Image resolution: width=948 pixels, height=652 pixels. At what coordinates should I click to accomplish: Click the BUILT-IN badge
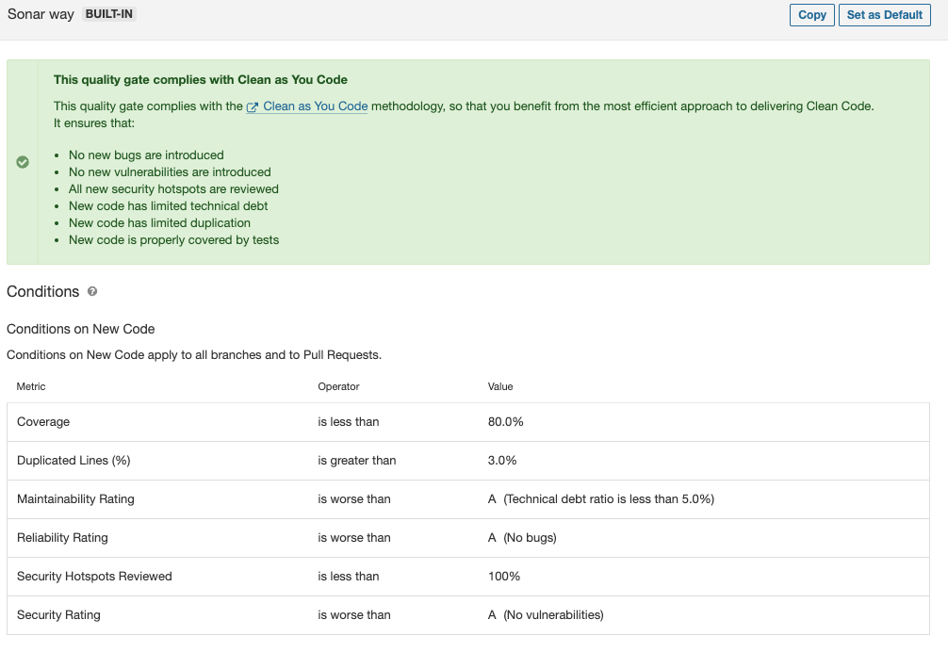pos(108,14)
